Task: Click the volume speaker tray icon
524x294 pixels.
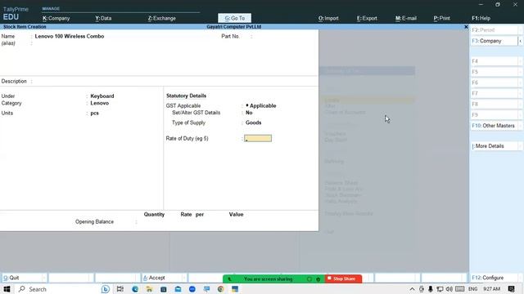Action: pos(449,289)
